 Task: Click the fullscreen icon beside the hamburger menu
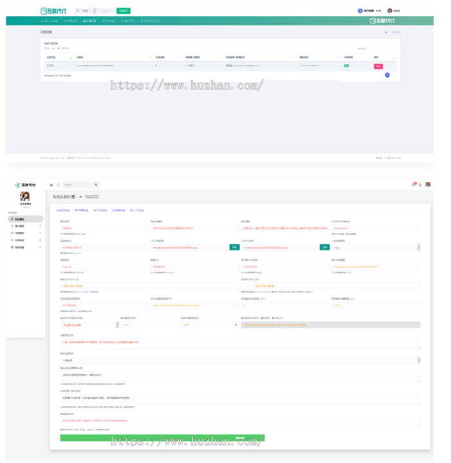(x=58, y=185)
